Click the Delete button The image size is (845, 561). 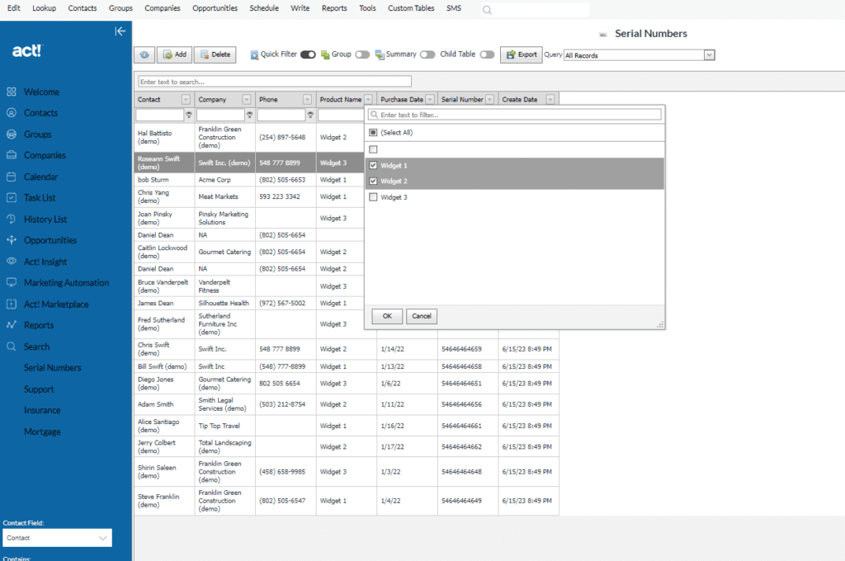point(215,54)
